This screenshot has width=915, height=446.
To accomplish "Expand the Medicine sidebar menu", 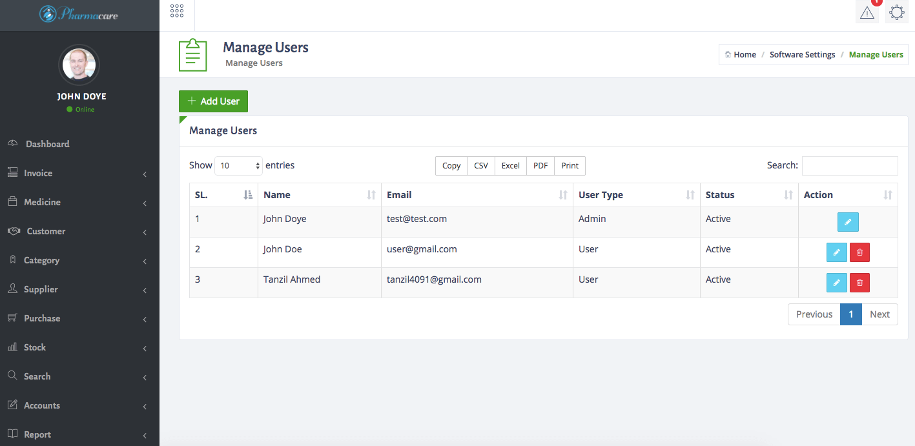I will click(41, 202).
